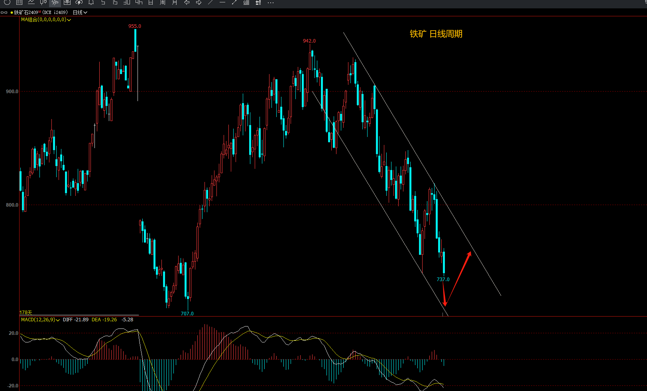Click the circular refresh icon in the toolbar
The height and width of the screenshot is (391, 647).
[x=7, y=2]
